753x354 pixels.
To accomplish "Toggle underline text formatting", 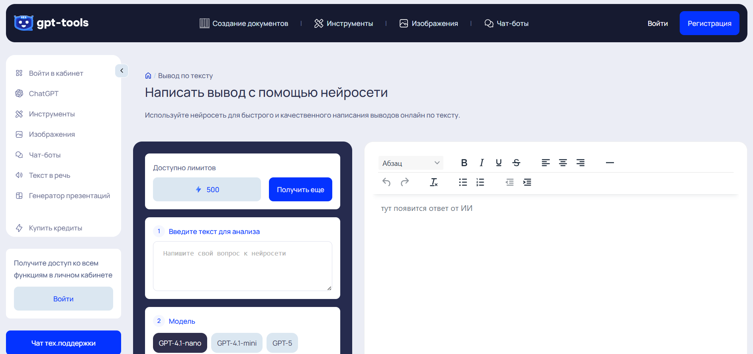I will 498,163.
